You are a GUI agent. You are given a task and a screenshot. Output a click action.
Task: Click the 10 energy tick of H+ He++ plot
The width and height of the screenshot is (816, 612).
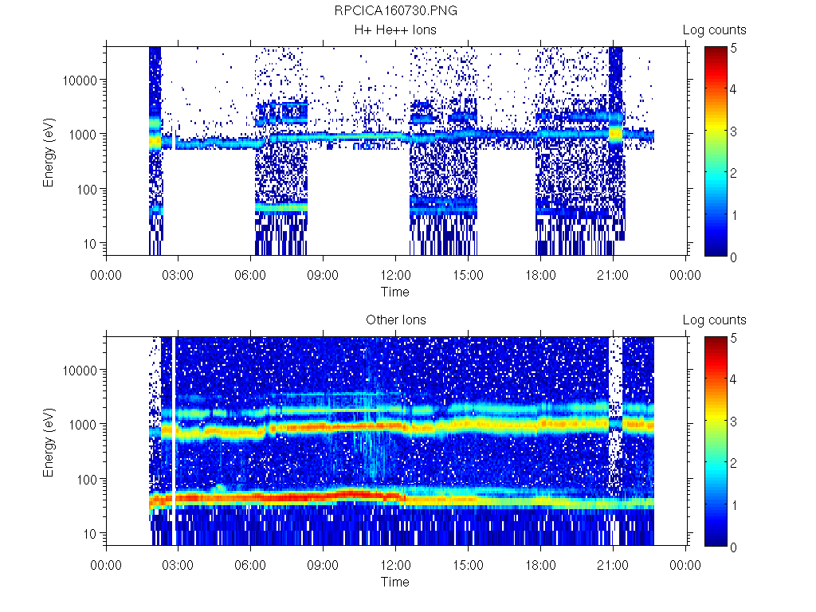click(x=90, y=244)
